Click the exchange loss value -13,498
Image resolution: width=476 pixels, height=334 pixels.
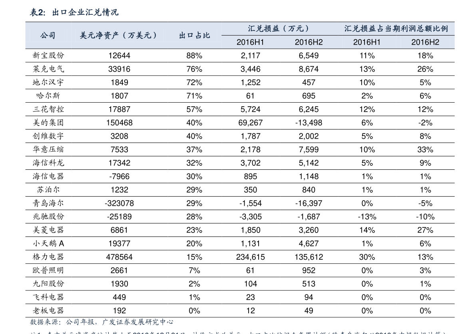tap(309, 123)
